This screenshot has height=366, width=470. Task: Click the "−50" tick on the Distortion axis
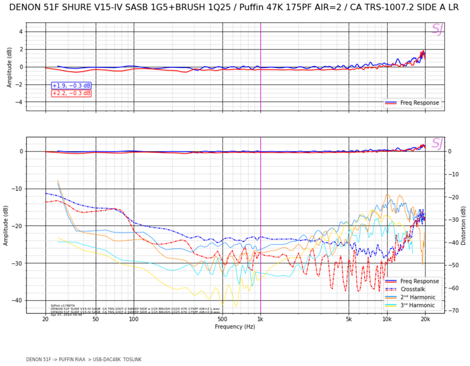[453, 265]
